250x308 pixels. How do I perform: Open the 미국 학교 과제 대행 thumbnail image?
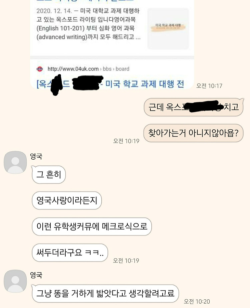tap(168, 28)
